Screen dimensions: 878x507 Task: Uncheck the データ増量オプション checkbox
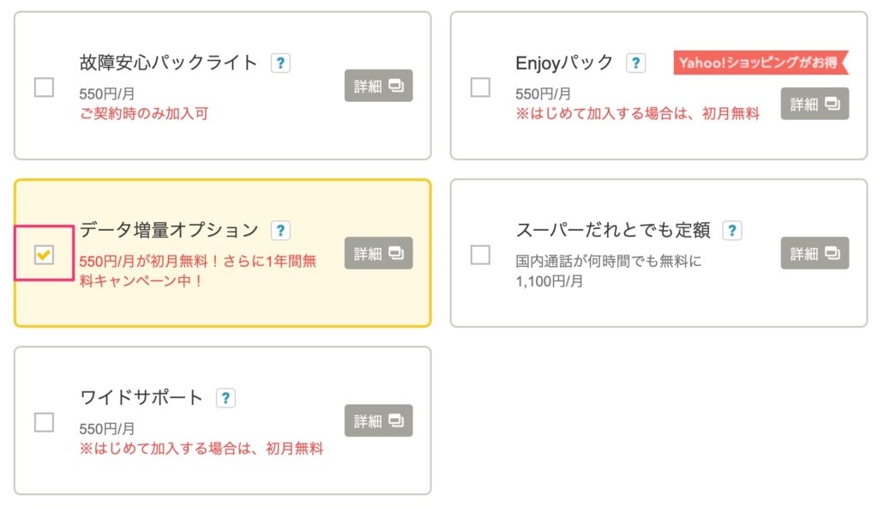point(45,255)
